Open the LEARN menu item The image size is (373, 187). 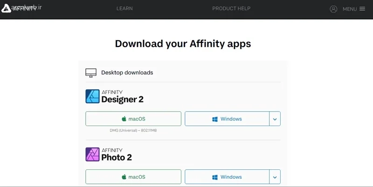click(x=124, y=8)
